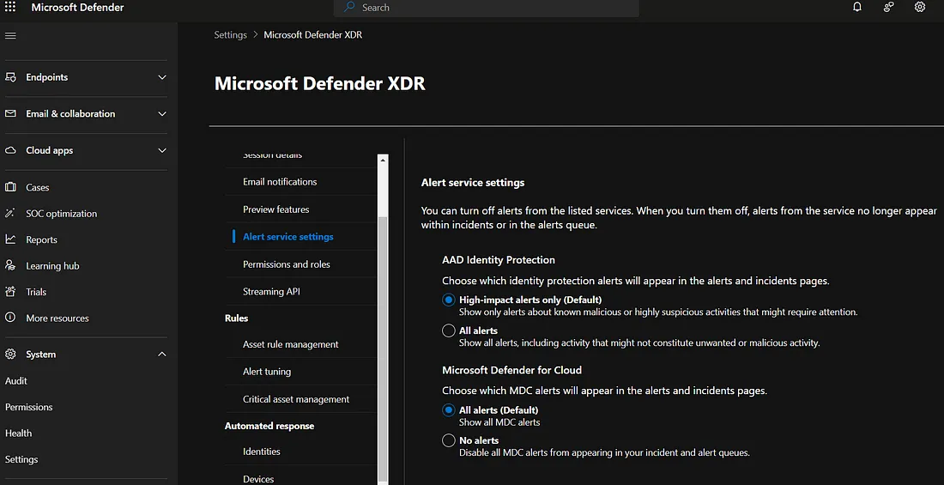Open Permissions and roles settings item
944x485 pixels.
(x=287, y=264)
